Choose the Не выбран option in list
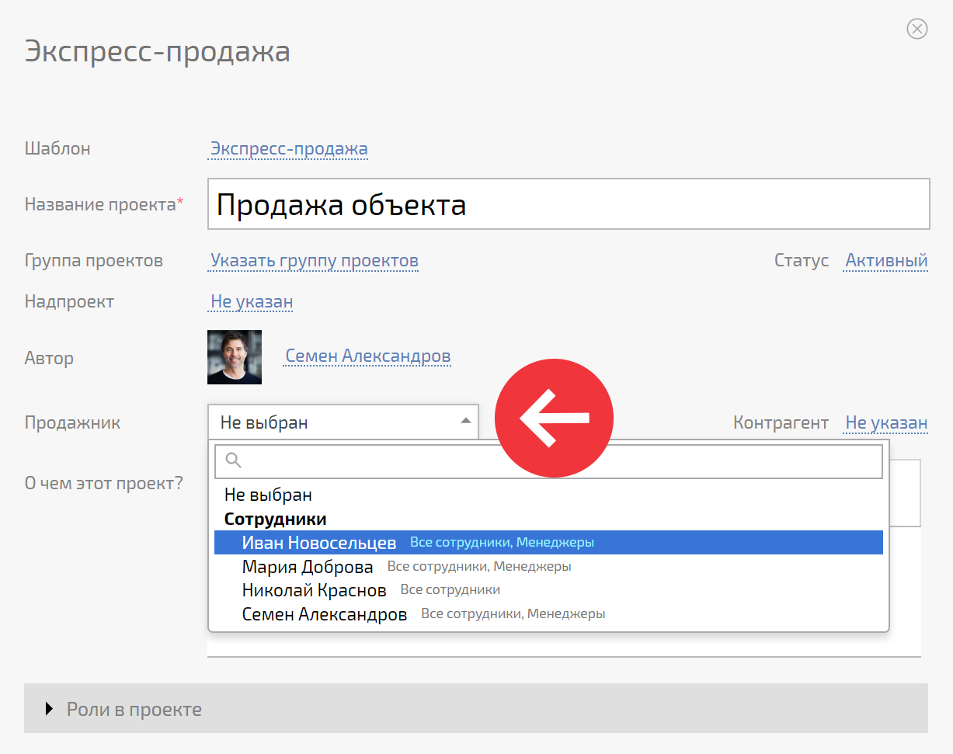 548,495
